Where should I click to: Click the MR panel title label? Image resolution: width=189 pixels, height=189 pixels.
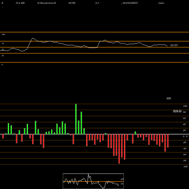tap(169, 98)
